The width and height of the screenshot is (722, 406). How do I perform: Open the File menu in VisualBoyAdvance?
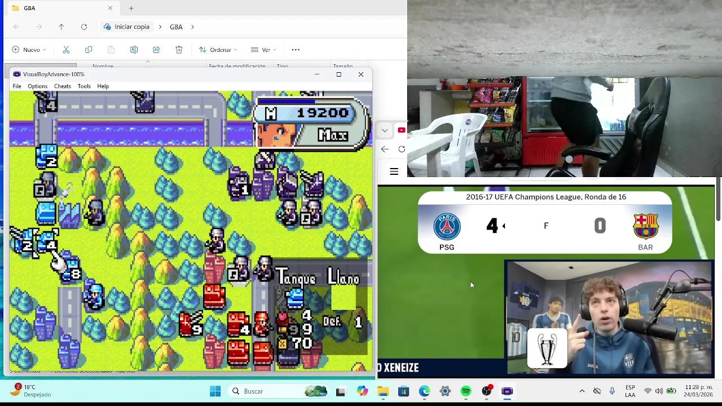[x=17, y=86]
